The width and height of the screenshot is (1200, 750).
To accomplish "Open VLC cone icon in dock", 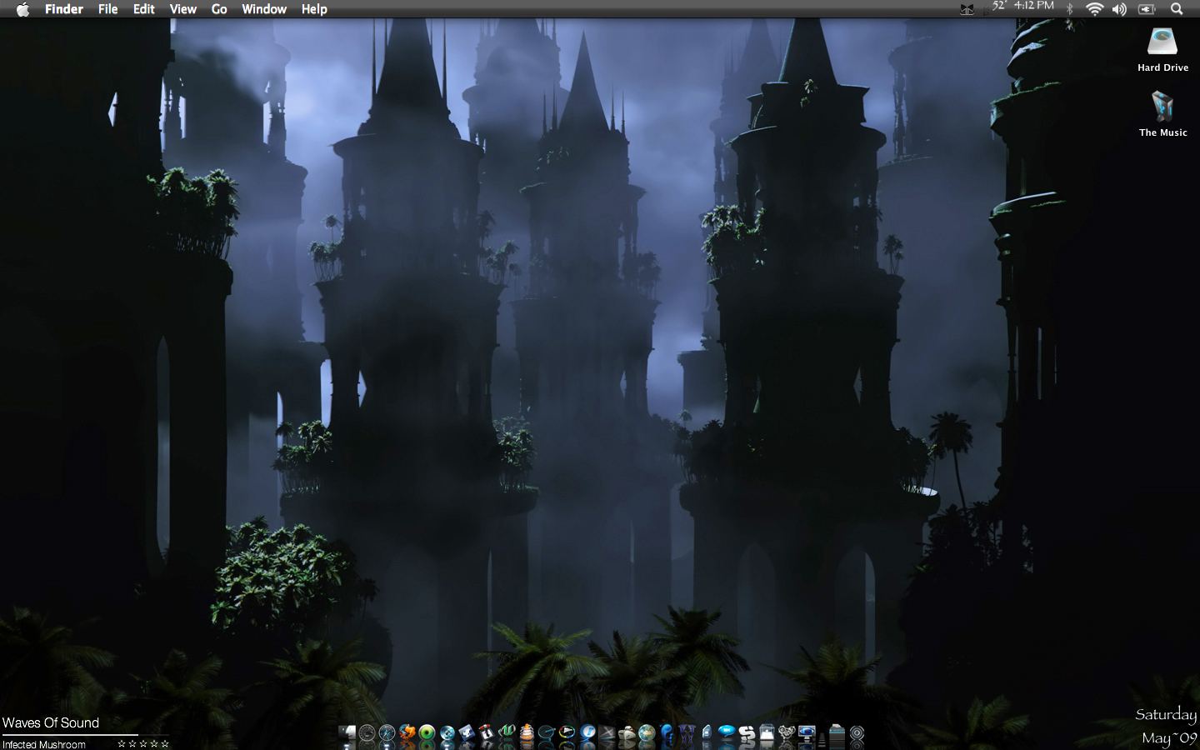I will pyautogui.click(x=527, y=733).
